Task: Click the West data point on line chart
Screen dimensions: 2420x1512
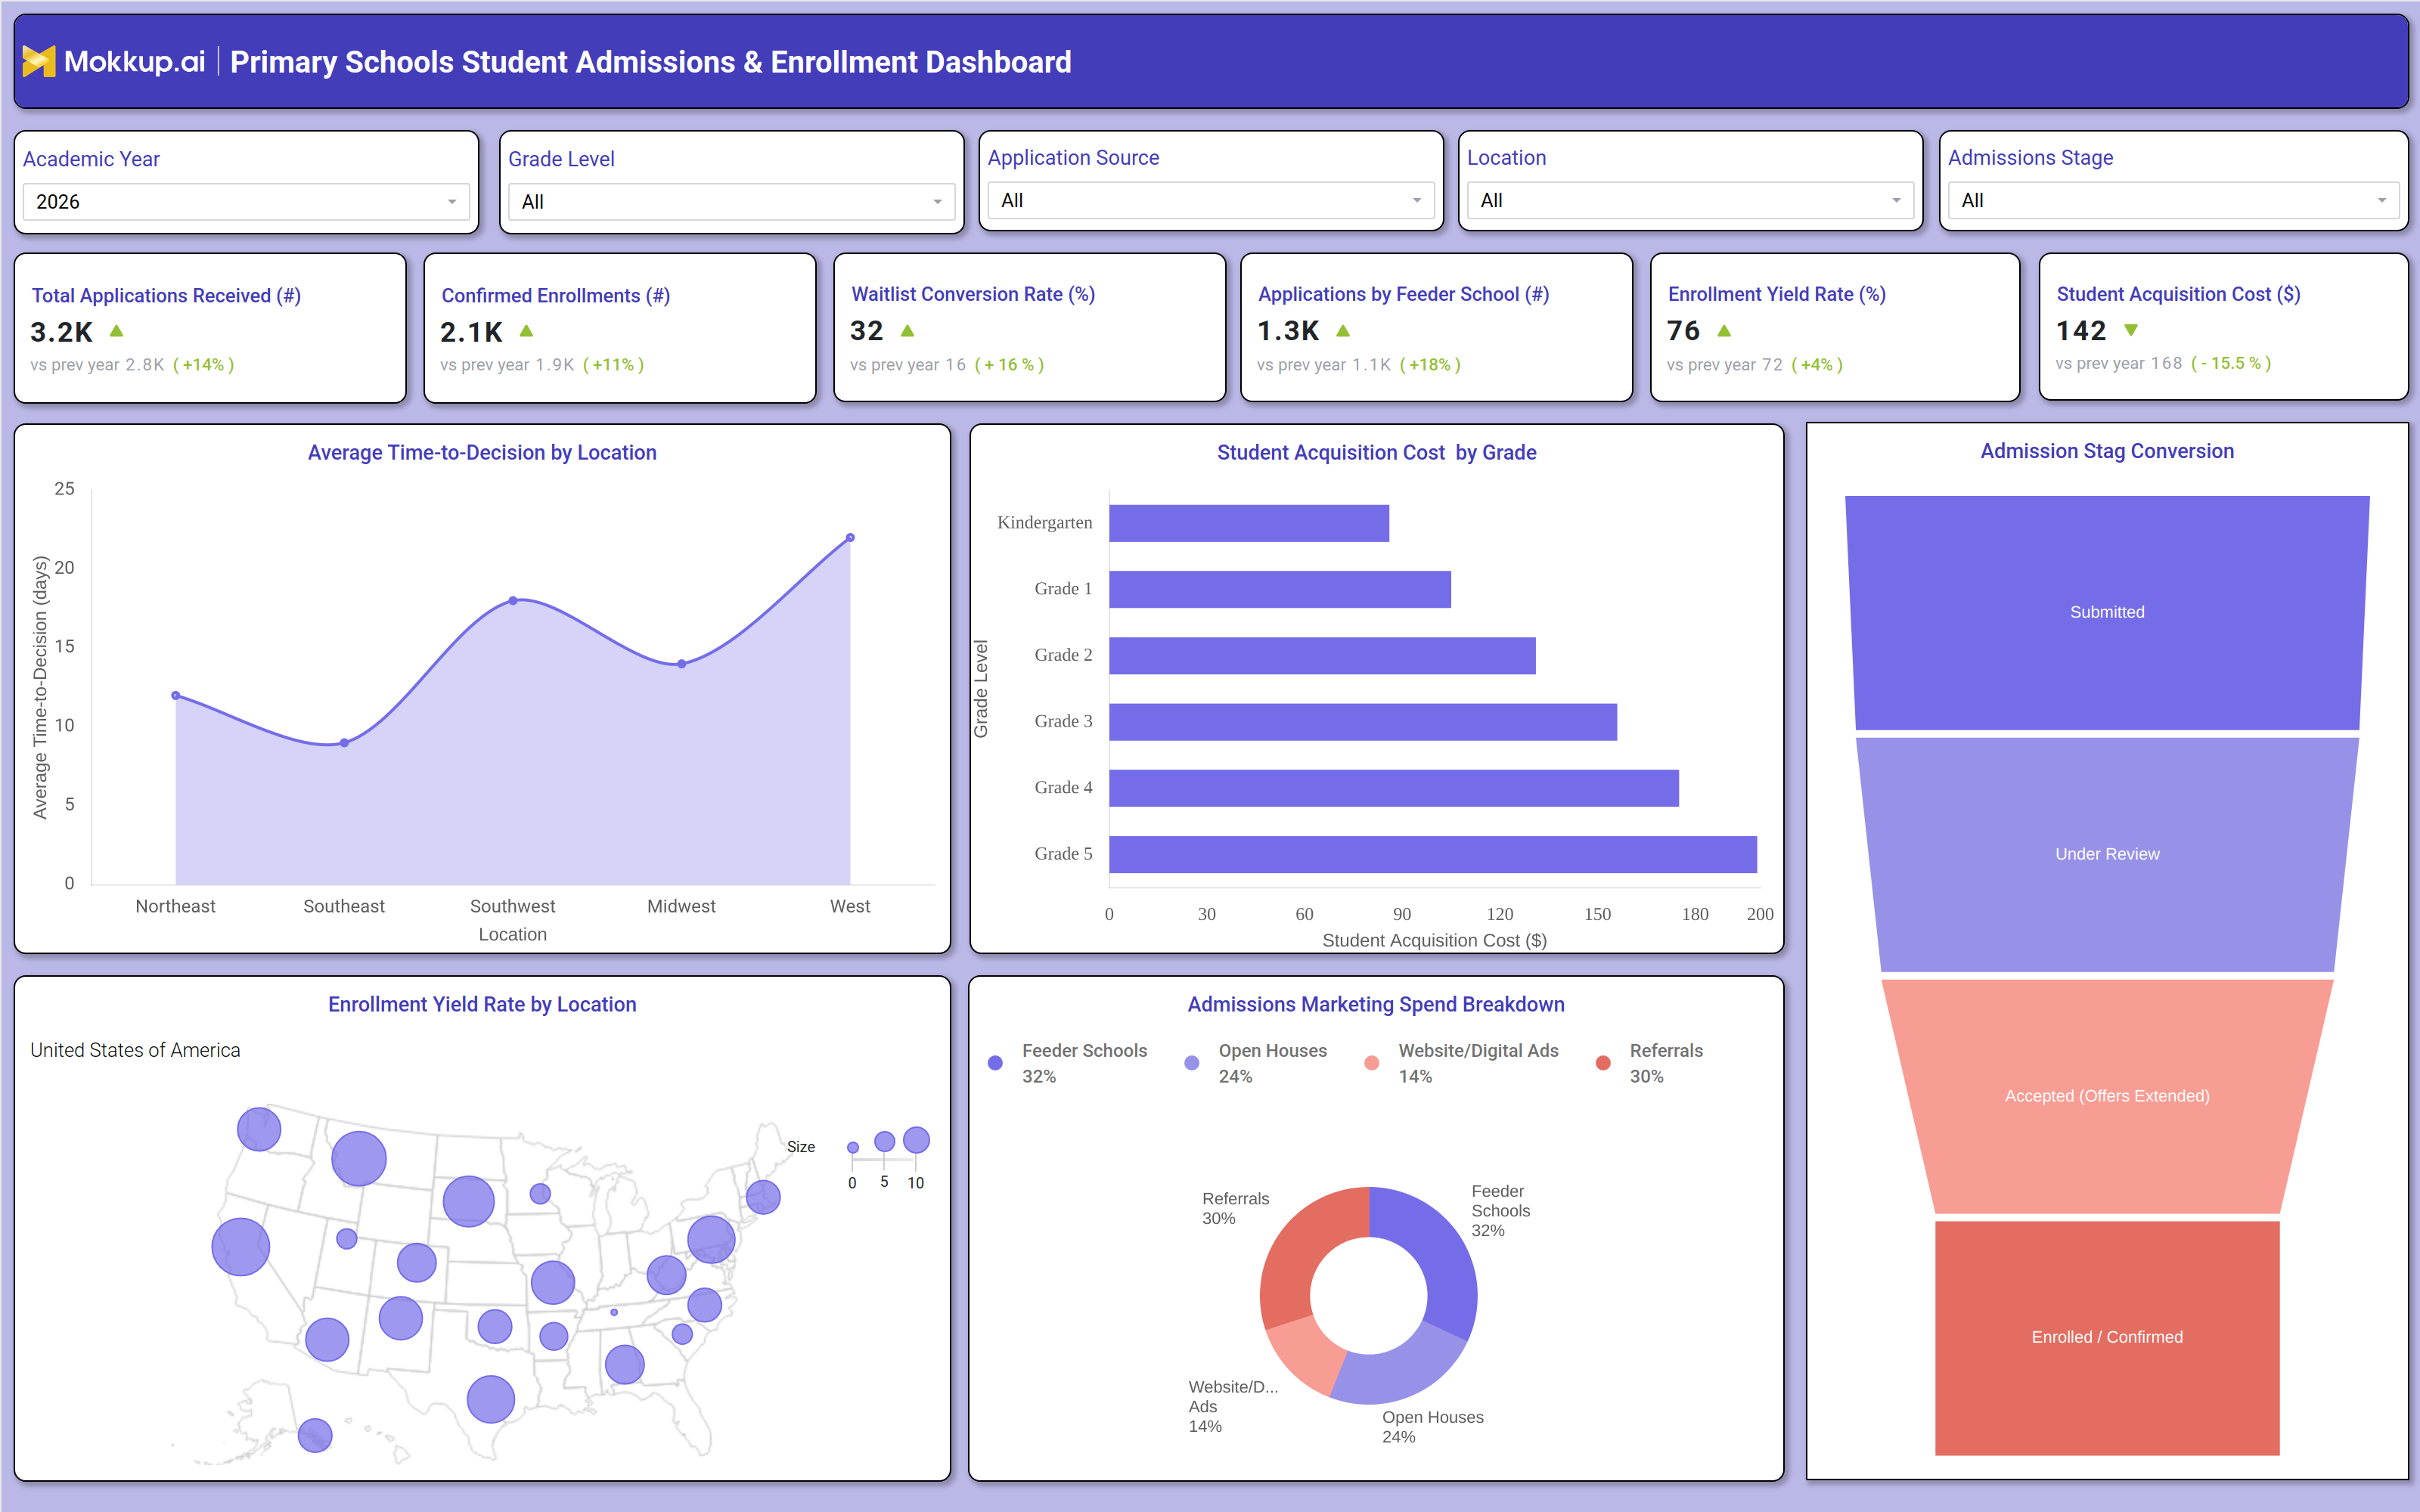Action: [850, 538]
